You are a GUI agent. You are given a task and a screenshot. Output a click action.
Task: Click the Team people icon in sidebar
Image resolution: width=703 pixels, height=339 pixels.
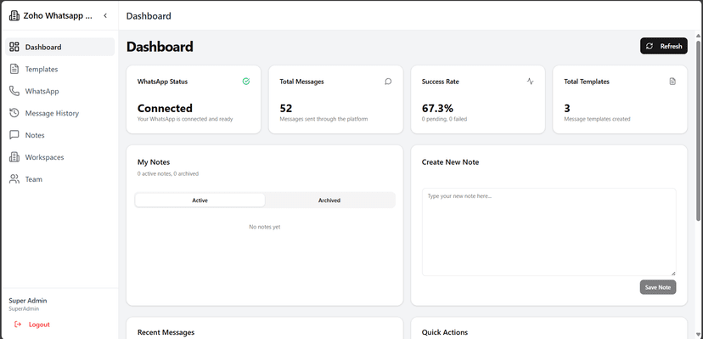click(14, 179)
